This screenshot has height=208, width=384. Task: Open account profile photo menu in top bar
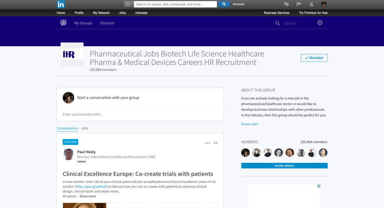[x=324, y=4]
